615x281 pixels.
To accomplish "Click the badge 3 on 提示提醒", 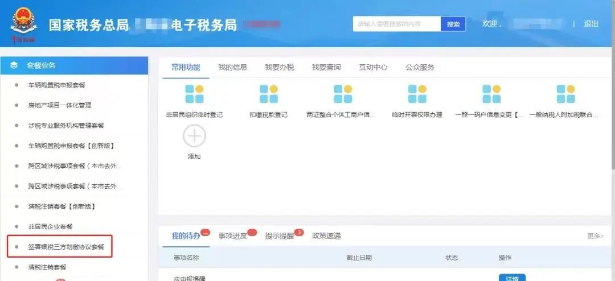I will coord(298,233).
